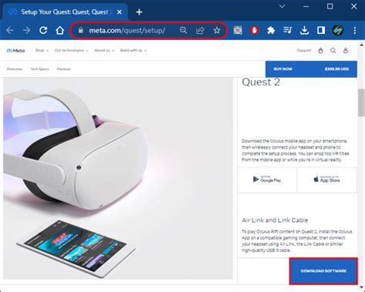Click the Download Software button

point(323,271)
